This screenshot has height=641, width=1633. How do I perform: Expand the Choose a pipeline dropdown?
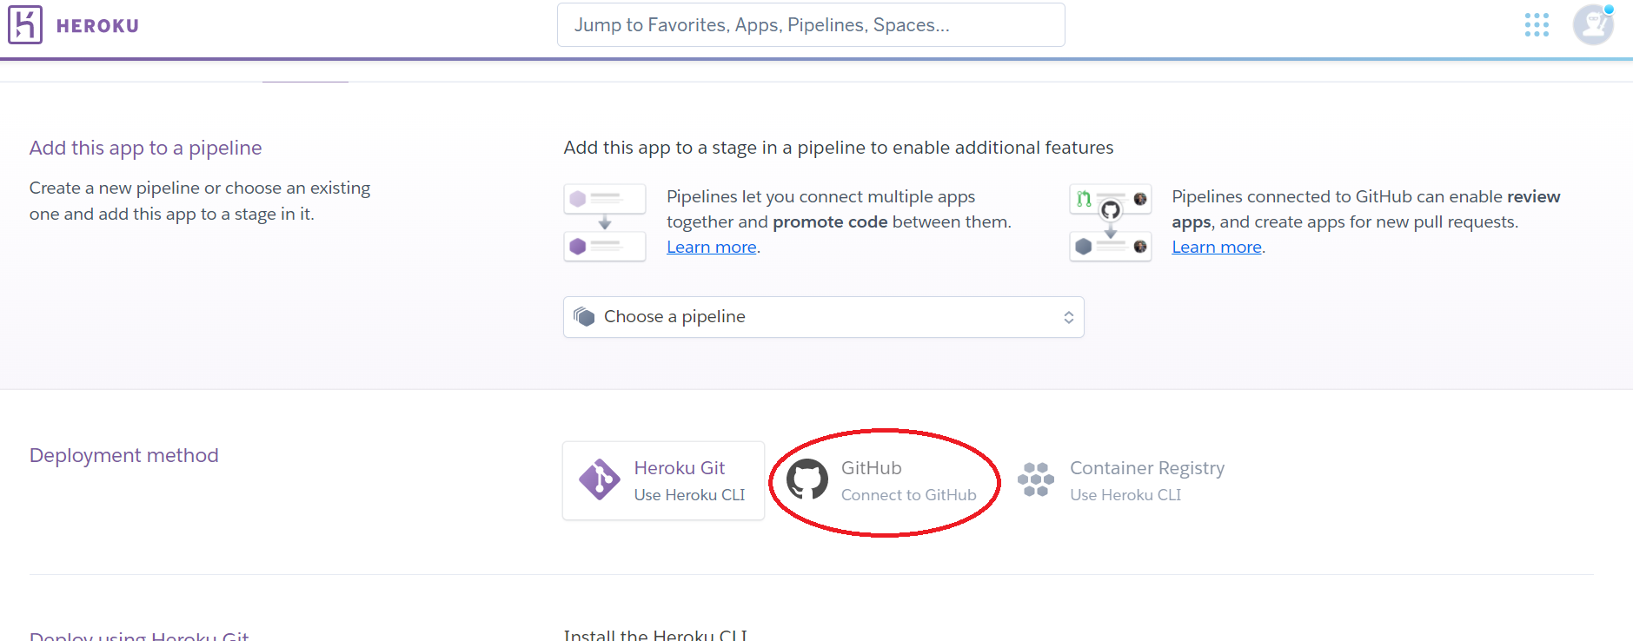tap(822, 317)
